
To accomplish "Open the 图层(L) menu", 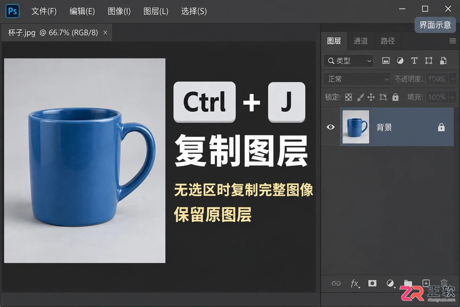I will [x=156, y=12].
